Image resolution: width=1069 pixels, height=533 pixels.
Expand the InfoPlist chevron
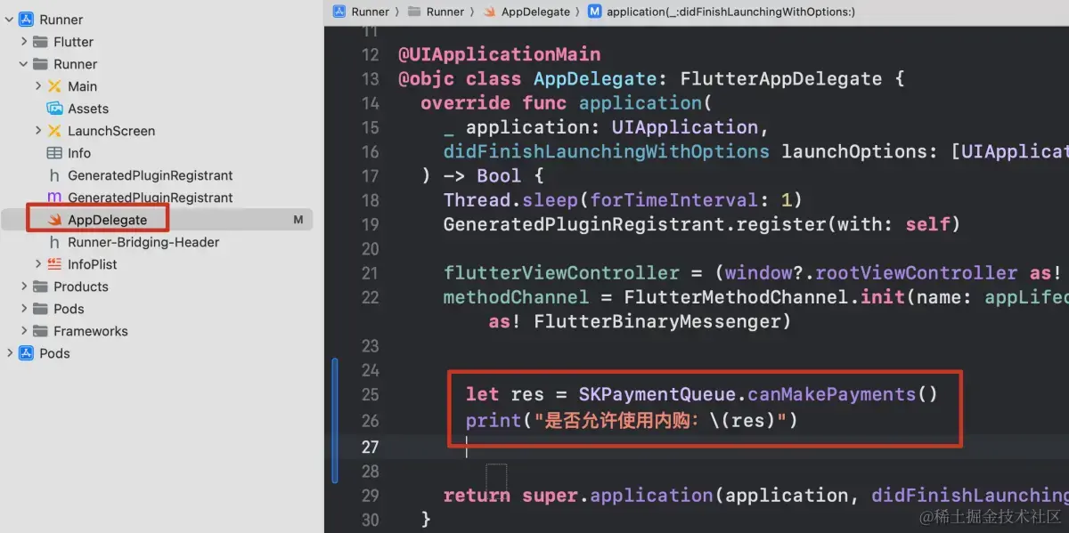pyautogui.click(x=38, y=264)
